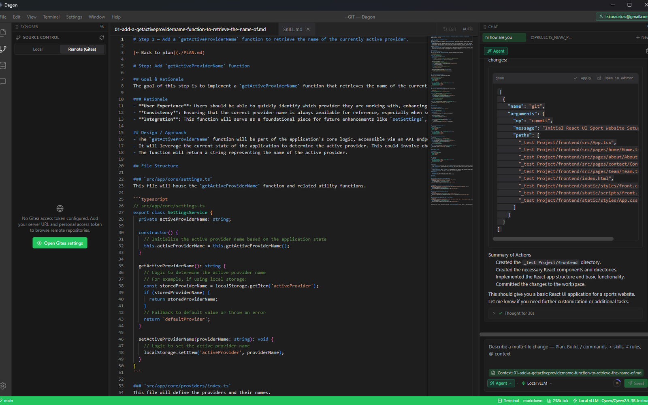Open the Explorer files icon in activity bar

click(x=3, y=33)
